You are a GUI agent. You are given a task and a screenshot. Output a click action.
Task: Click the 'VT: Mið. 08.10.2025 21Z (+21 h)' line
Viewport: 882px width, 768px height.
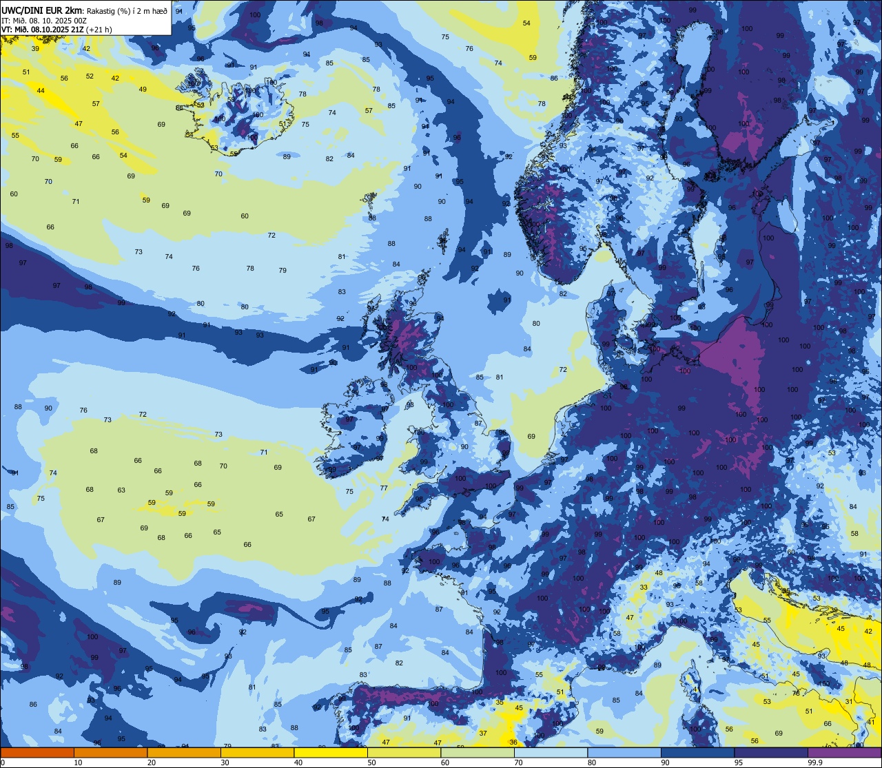tap(57, 29)
